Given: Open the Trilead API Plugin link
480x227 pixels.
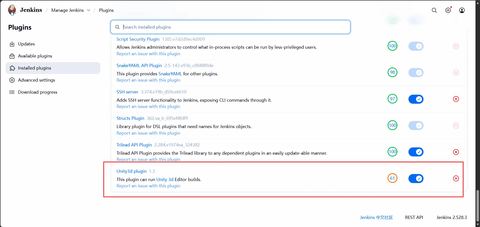Looking at the screenshot, I should point(134,145).
